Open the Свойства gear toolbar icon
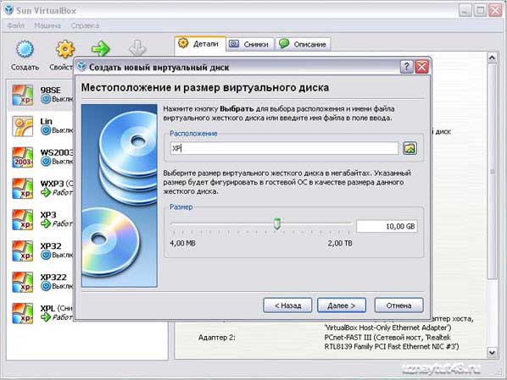507x380 pixels. coord(65,49)
